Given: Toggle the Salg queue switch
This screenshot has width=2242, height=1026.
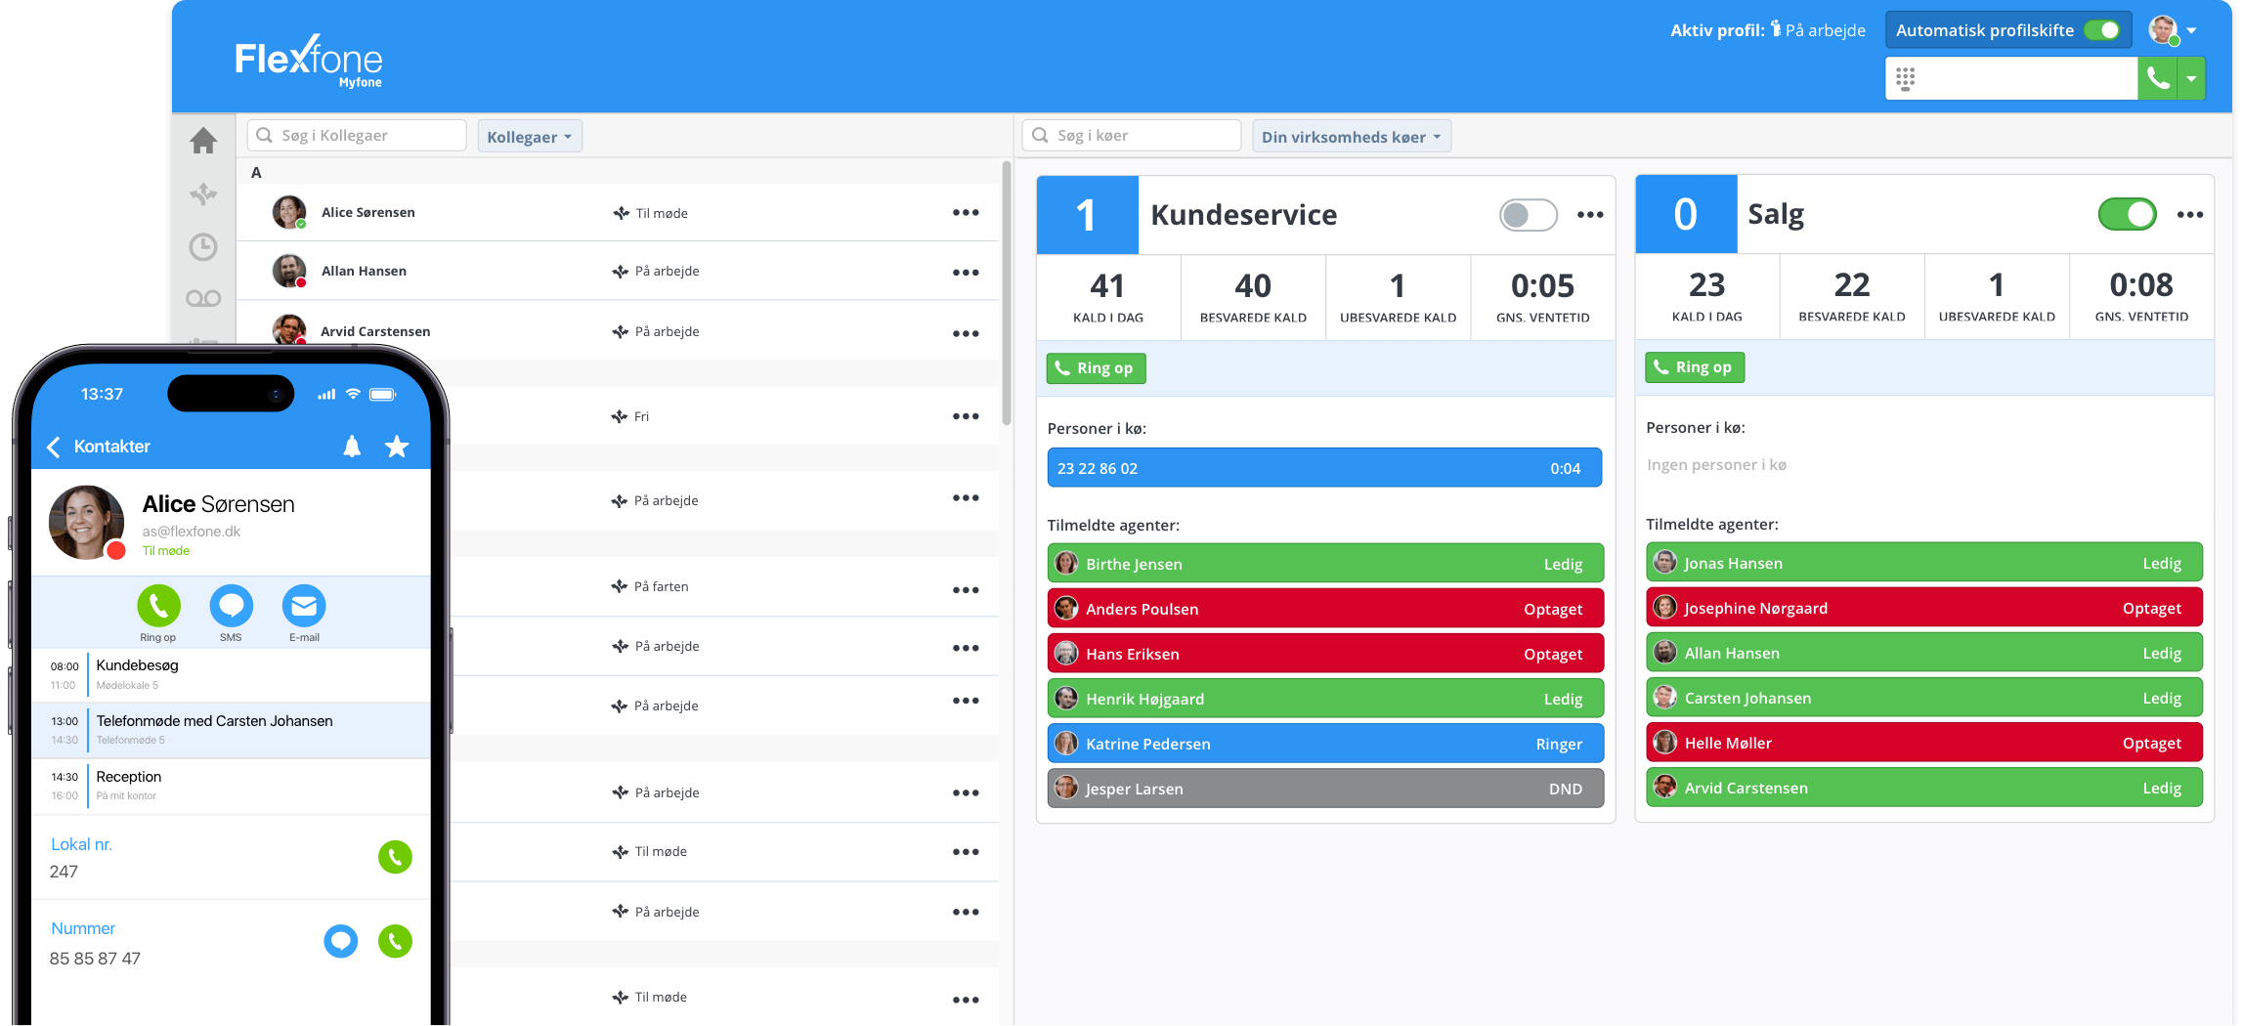Looking at the screenshot, I should point(2127,214).
